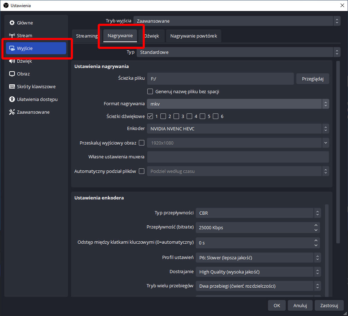348x316 pixels.
Task: Click the Wyjście output monitor icon
Action: tap(12, 49)
